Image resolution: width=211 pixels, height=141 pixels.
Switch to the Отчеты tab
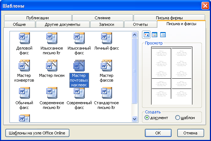pos(140,24)
